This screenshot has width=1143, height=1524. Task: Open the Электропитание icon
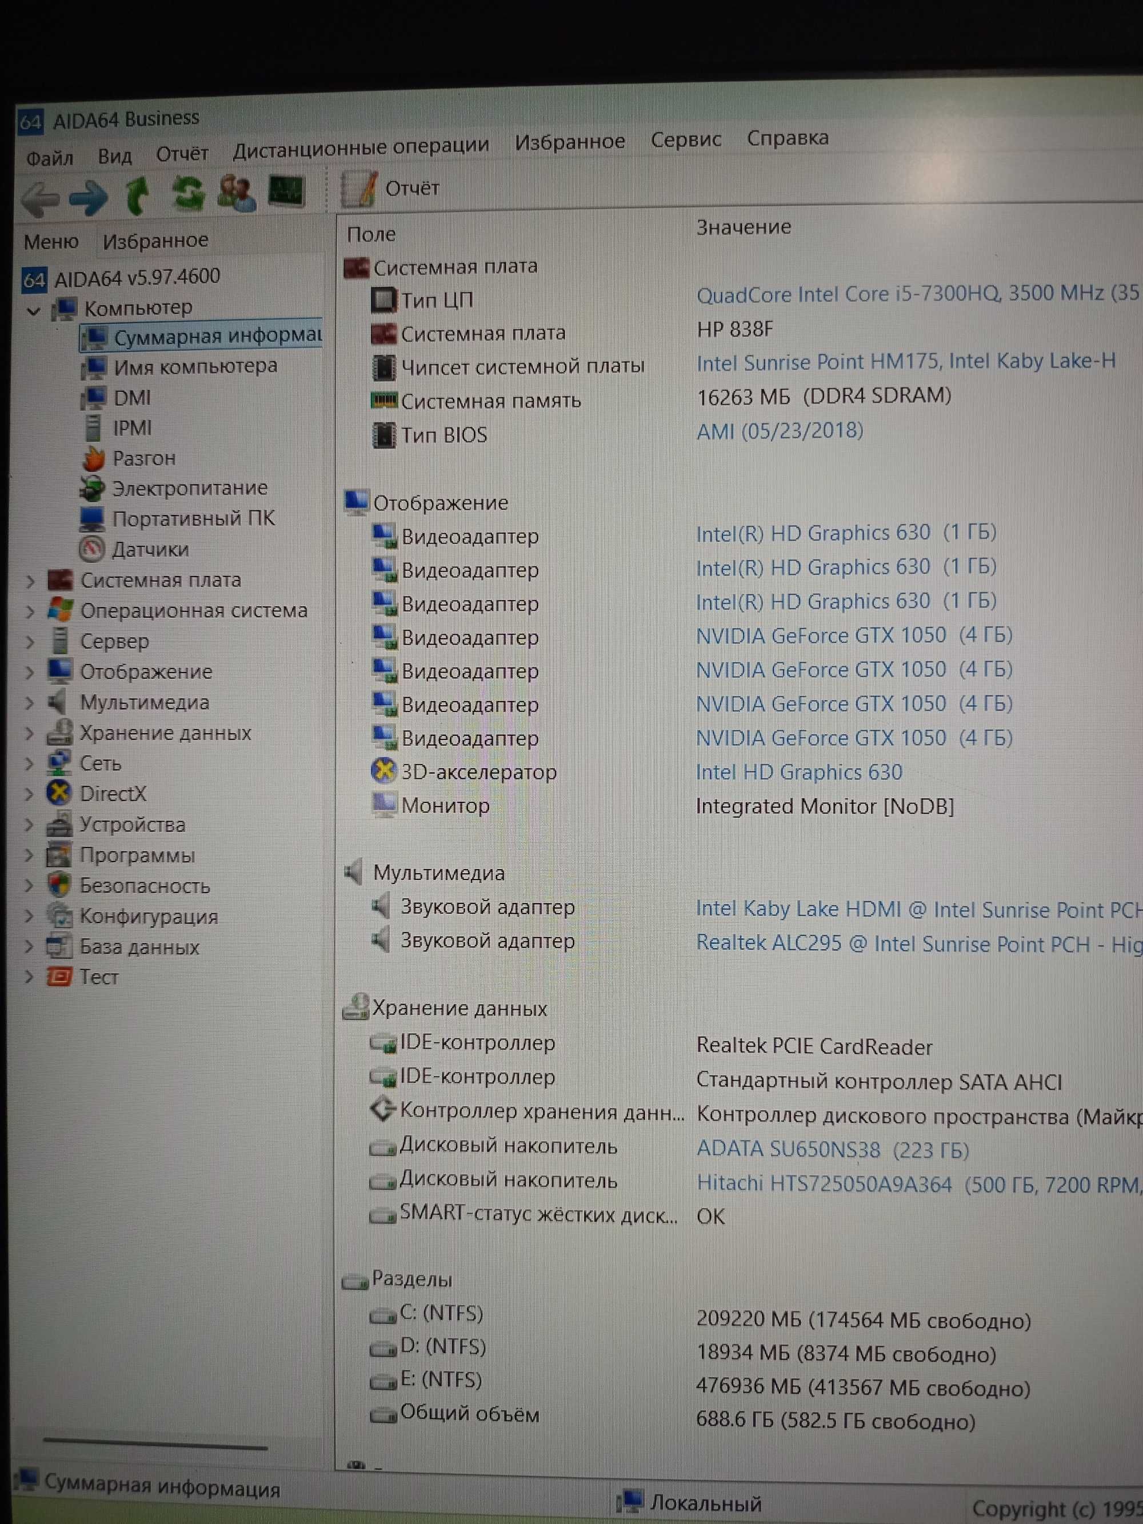(x=91, y=489)
